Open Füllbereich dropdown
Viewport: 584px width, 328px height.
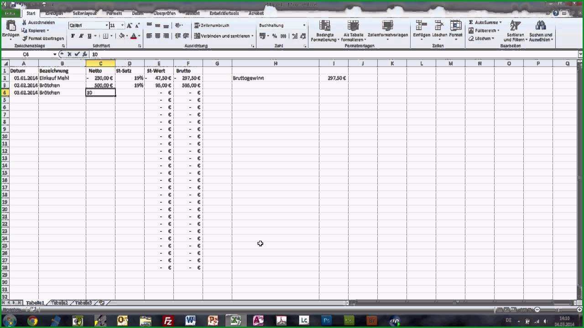(484, 31)
